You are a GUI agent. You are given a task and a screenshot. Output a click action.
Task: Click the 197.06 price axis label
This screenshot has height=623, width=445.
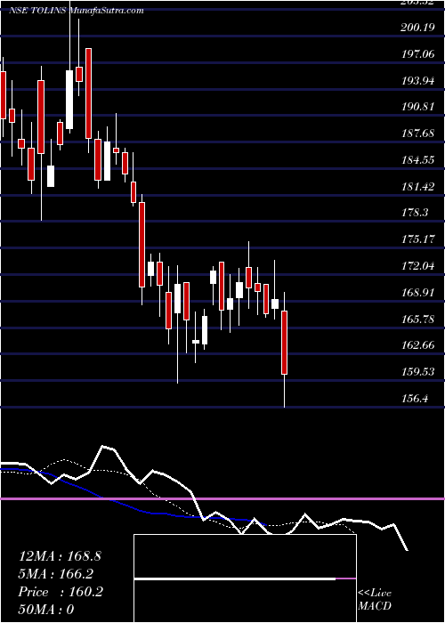tap(418, 53)
